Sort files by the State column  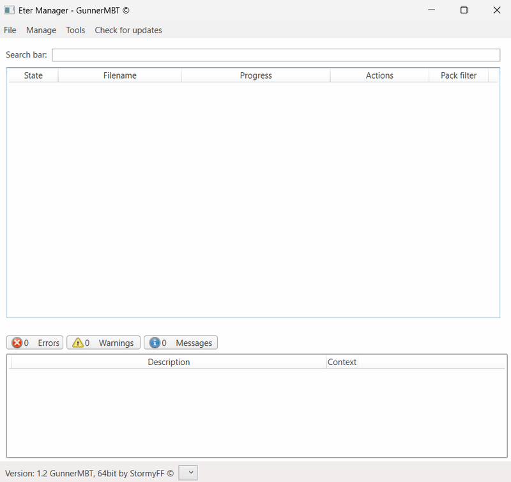[33, 75]
